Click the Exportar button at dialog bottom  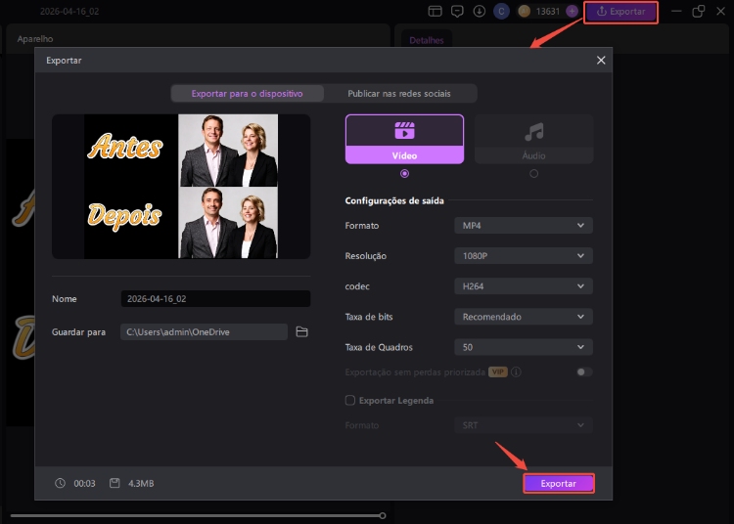point(559,484)
